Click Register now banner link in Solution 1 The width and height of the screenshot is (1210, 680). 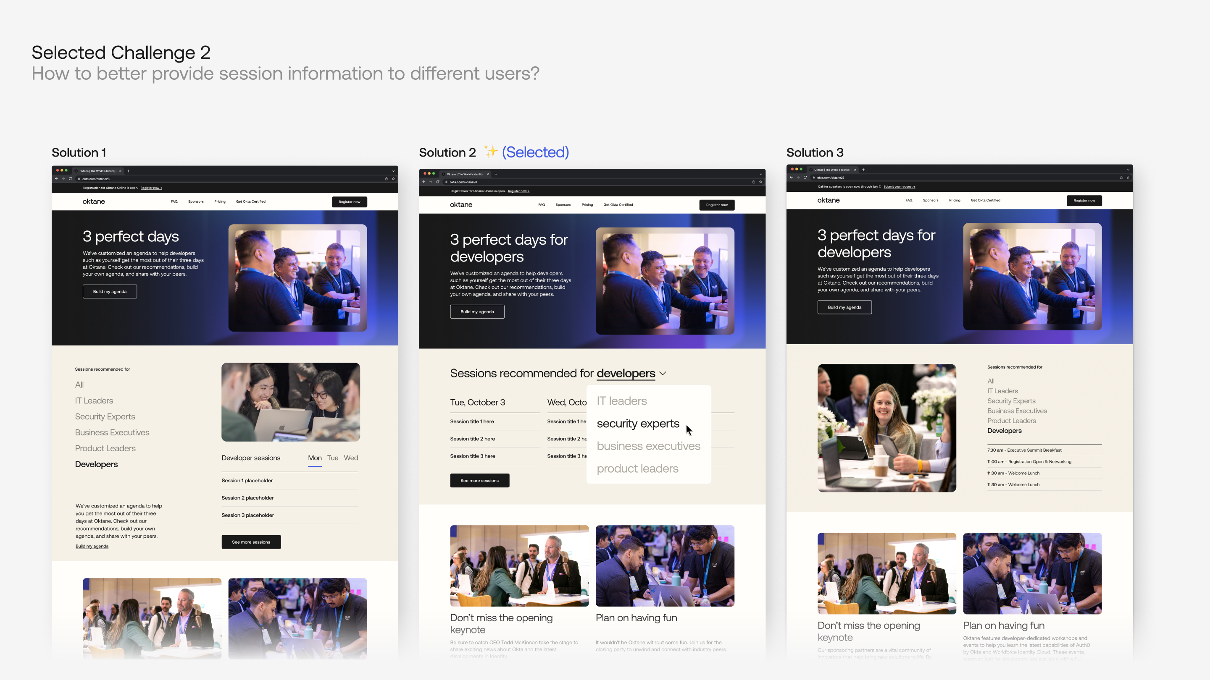(x=151, y=188)
